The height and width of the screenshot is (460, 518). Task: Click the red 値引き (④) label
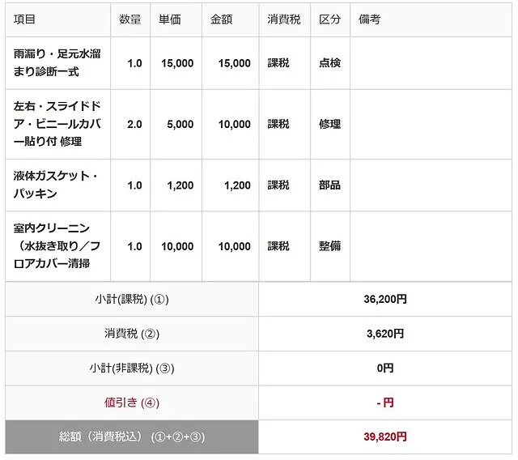133,402
